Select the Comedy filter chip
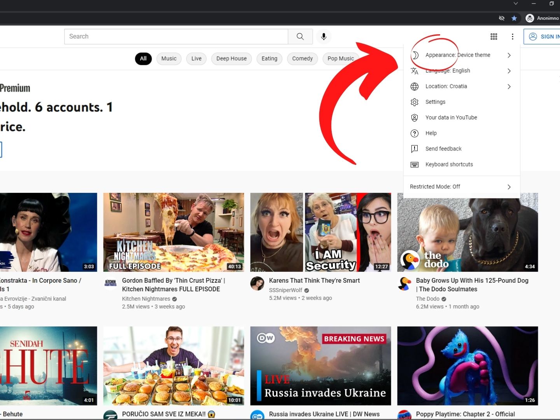The width and height of the screenshot is (560, 420). coord(302,59)
